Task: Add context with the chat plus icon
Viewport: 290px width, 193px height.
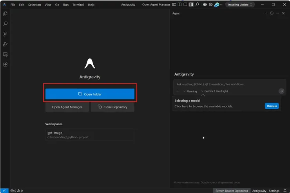Action: (178, 91)
